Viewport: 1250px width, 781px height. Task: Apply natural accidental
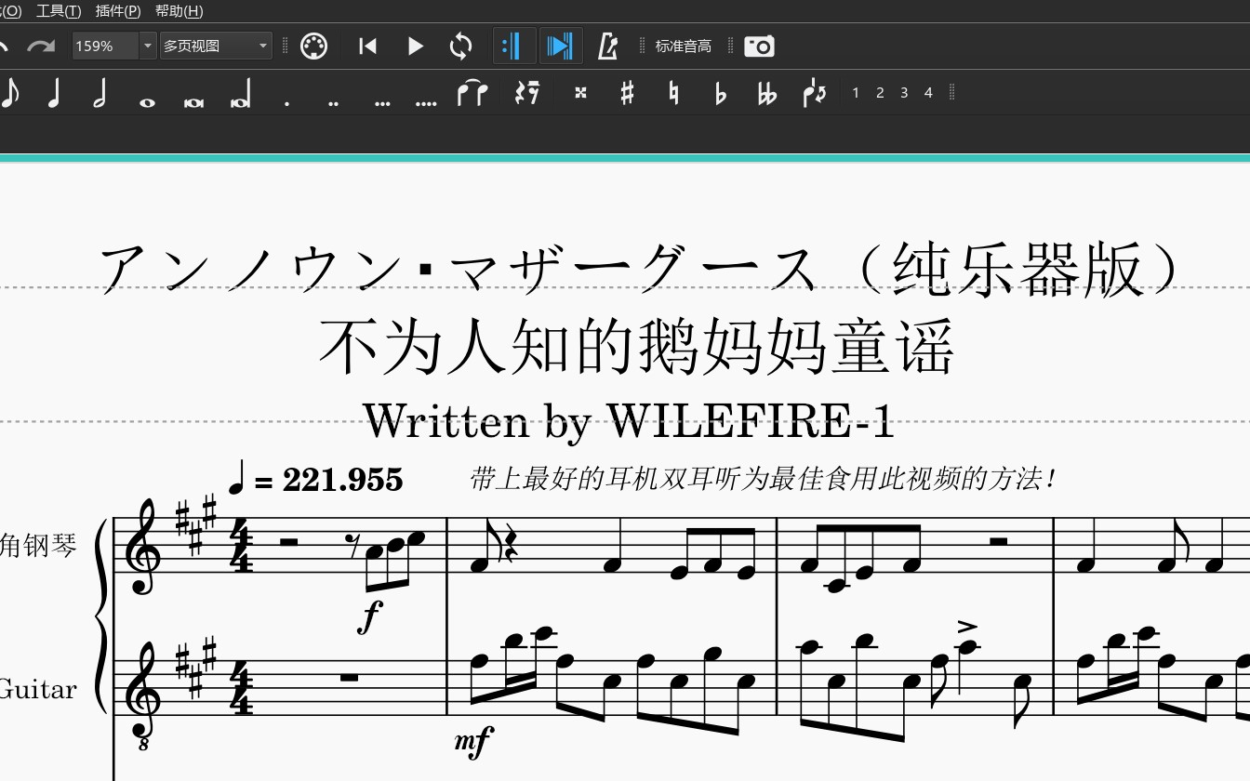(x=673, y=93)
